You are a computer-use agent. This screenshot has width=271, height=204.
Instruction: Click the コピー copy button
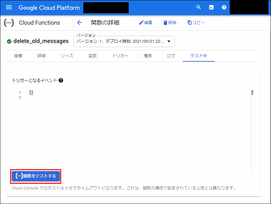(x=196, y=22)
